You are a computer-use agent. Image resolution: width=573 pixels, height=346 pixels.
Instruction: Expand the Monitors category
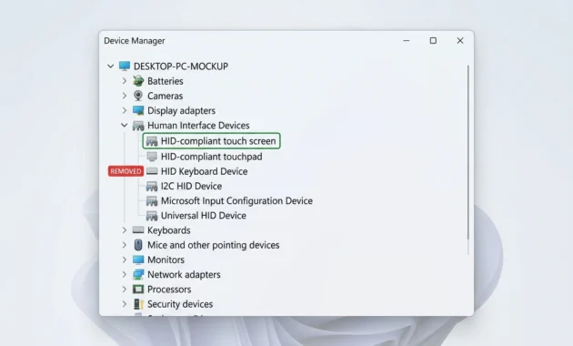(x=125, y=259)
